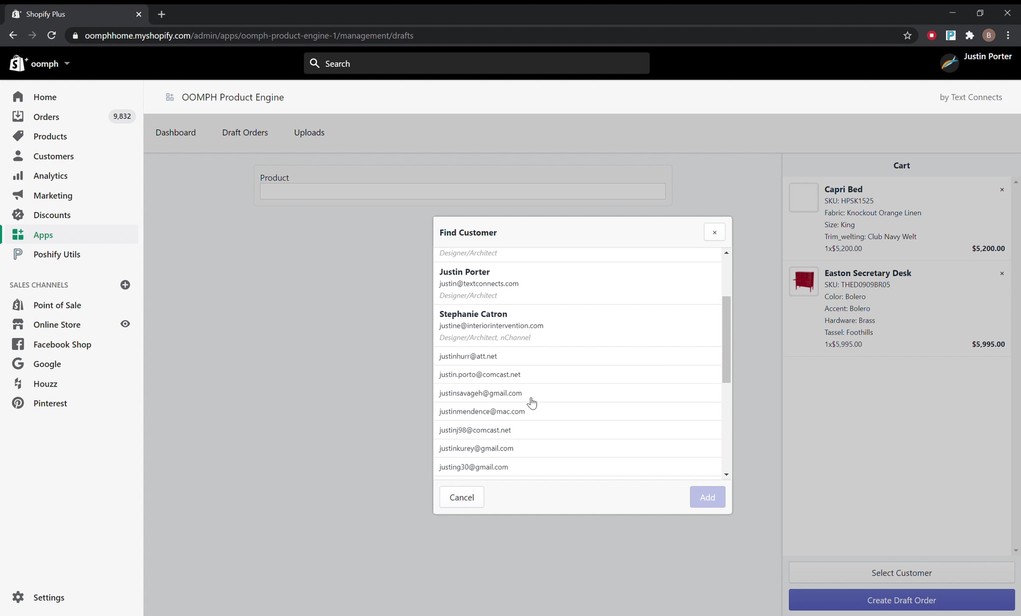
Task: Click the Capri Bed thumbnail placeholder
Action: pyautogui.click(x=804, y=198)
